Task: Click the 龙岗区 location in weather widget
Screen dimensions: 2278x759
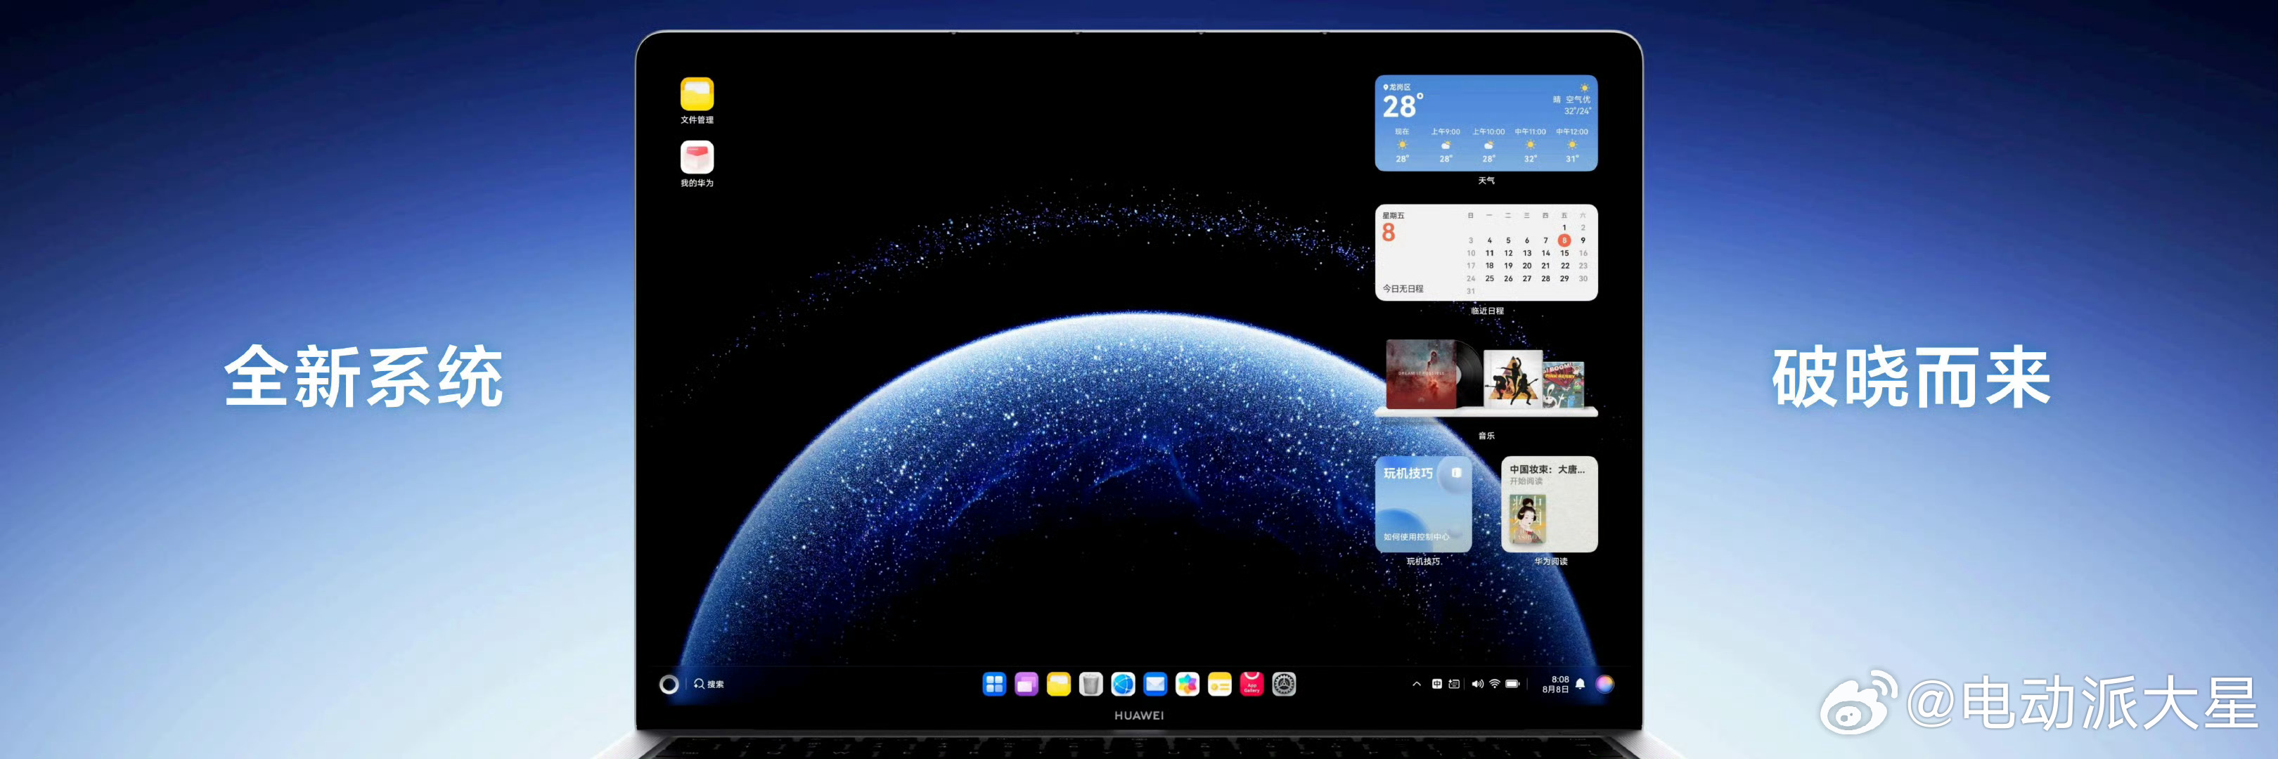Action: click(1398, 87)
